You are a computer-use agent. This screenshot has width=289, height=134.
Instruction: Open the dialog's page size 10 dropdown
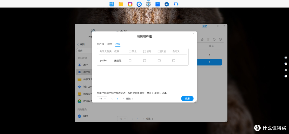[102, 98]
